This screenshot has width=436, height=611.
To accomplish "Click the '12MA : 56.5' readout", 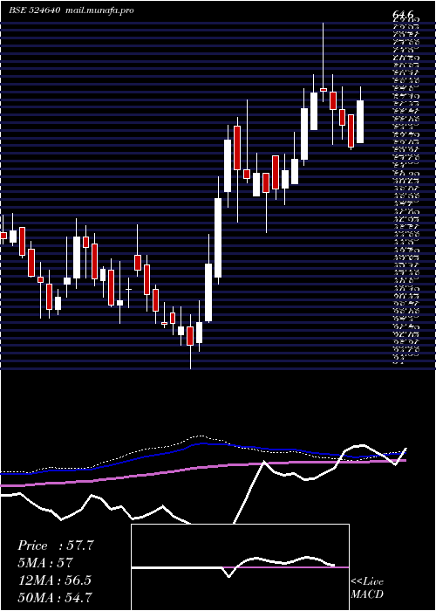I will (54, 580).
